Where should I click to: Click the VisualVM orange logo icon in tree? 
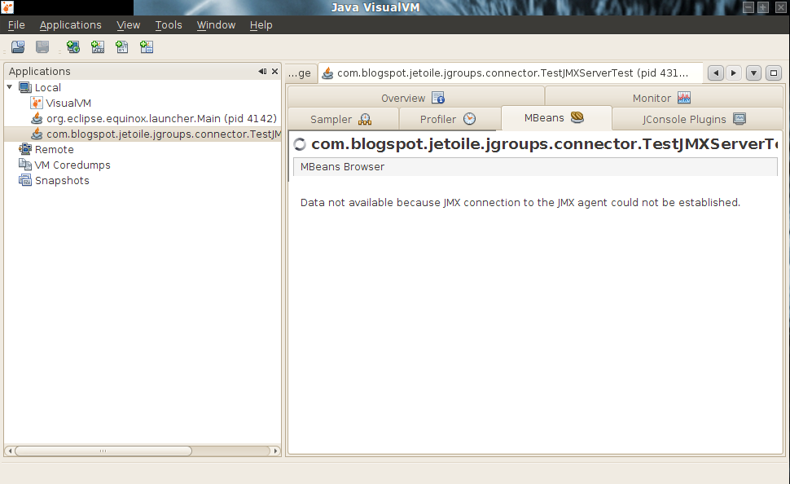(x=37, y=103)
